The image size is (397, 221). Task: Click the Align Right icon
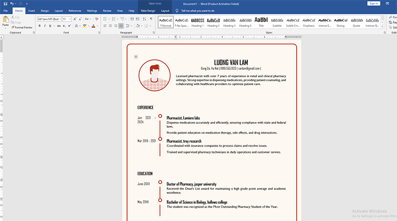coord(116,26)
